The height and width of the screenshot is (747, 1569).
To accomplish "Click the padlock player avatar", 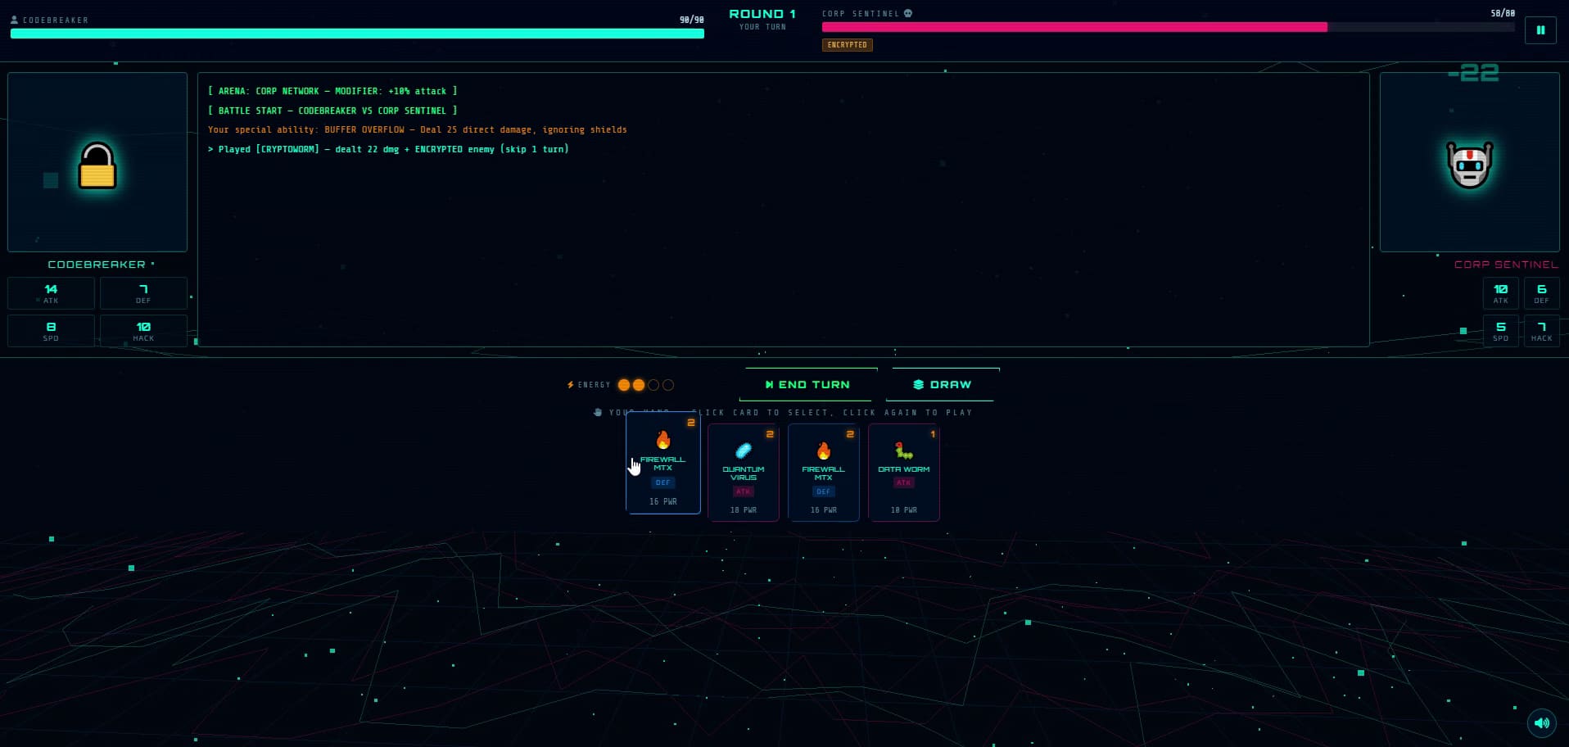I will point(97,165).
